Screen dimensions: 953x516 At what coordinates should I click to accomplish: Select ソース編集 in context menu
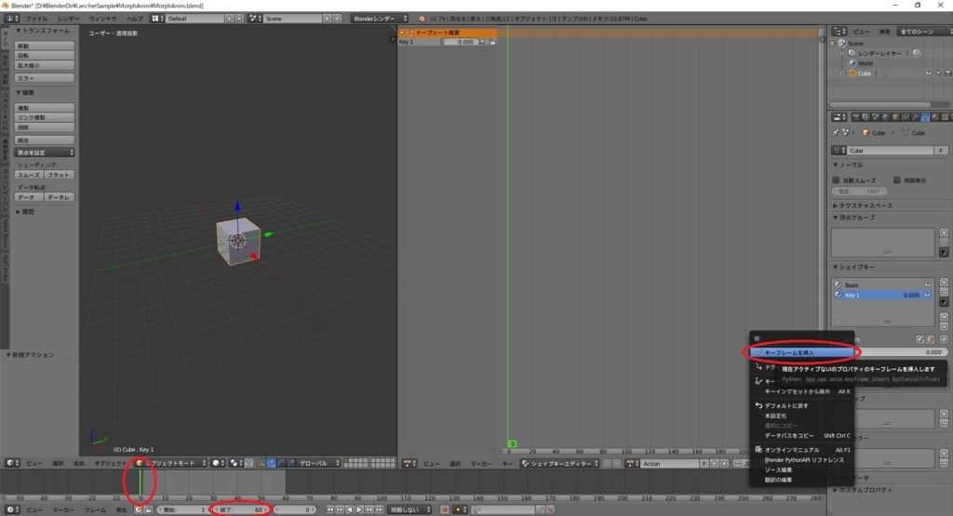coord(801,470)
